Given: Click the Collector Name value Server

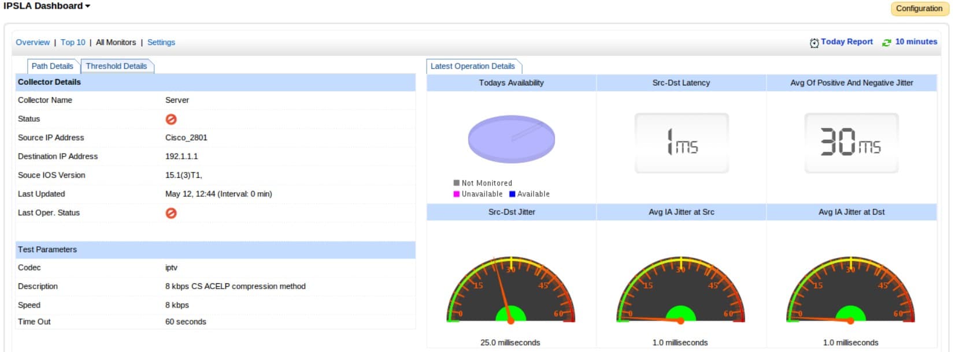Looking at the screenshot, I should click(177, 100).
